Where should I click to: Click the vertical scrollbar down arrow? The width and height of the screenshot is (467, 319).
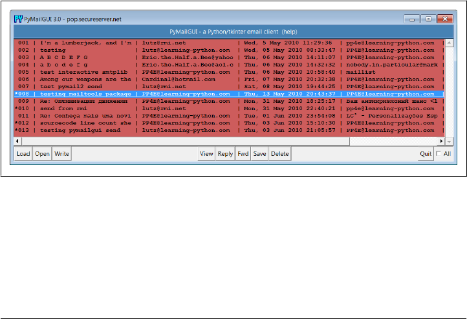(449, 141)
